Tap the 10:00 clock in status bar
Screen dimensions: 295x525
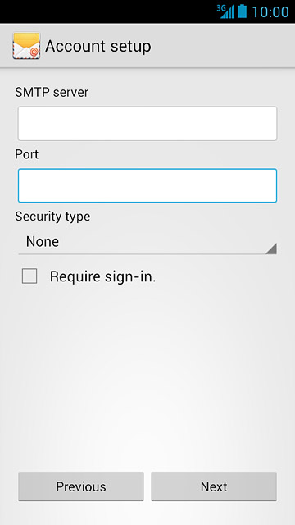(x=270, y=11)
